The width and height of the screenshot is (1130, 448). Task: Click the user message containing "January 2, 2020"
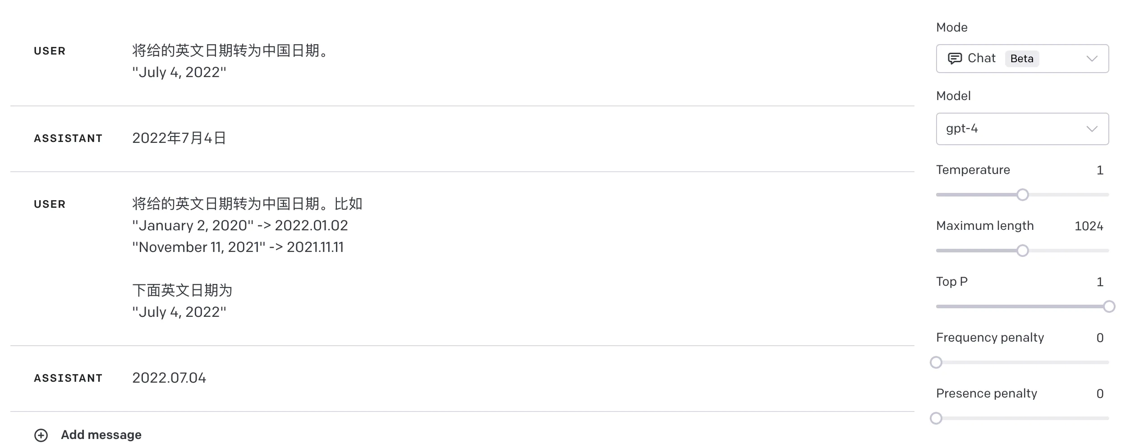tap(240, 225)
